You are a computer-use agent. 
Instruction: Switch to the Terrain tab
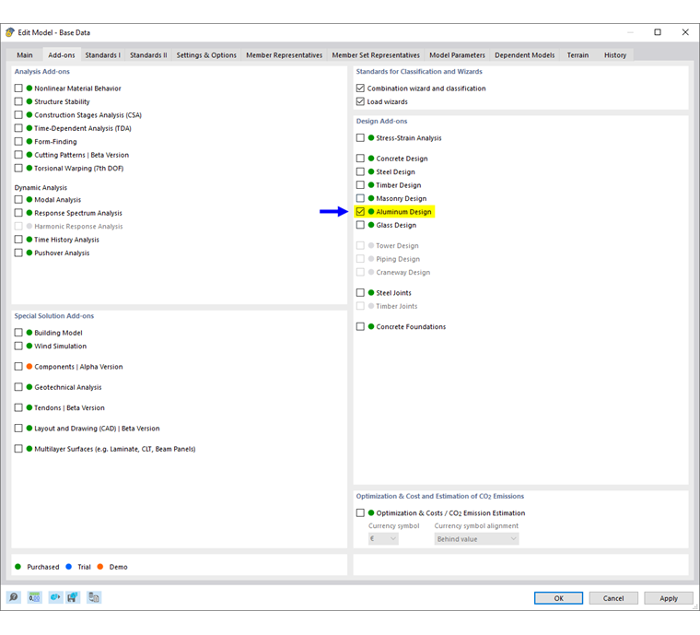pyautogui.click(x=577, y=55)
